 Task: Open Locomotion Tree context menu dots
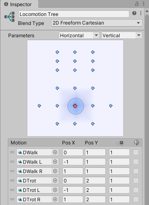click(141, 13)
